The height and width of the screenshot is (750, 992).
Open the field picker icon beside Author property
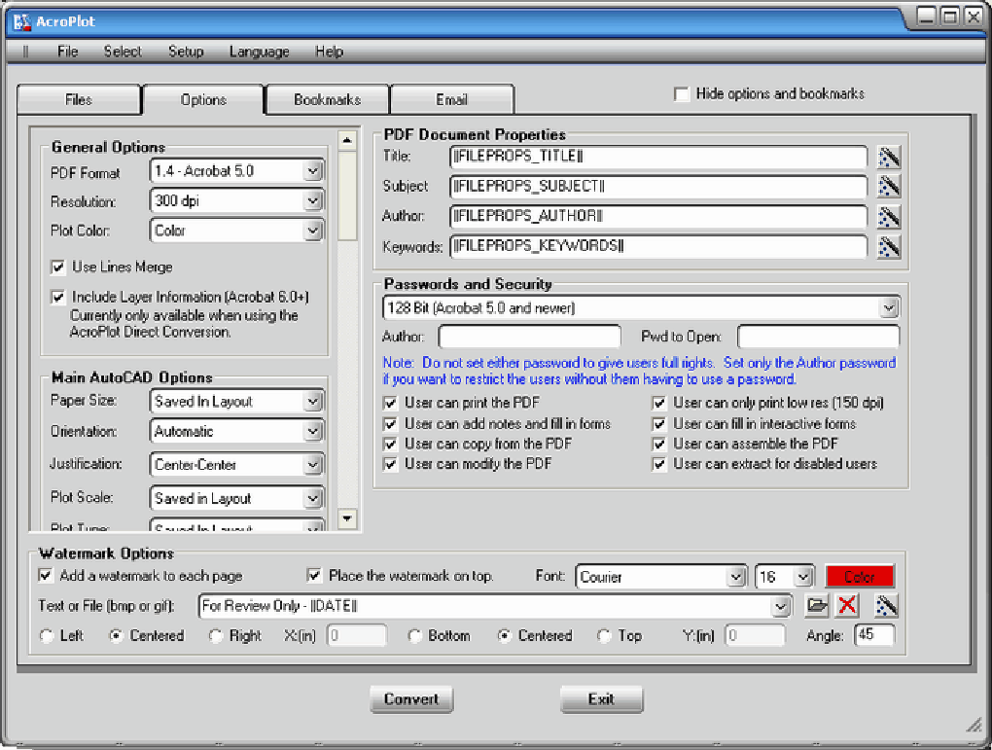(889, 217)
